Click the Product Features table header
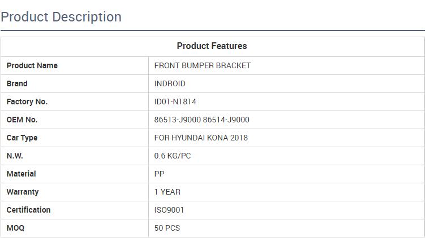This screenshot has height=238, width=426. [x=212, y=46]
